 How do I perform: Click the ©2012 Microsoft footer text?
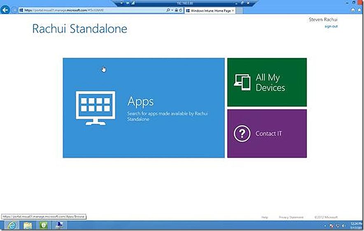(326, 217)
